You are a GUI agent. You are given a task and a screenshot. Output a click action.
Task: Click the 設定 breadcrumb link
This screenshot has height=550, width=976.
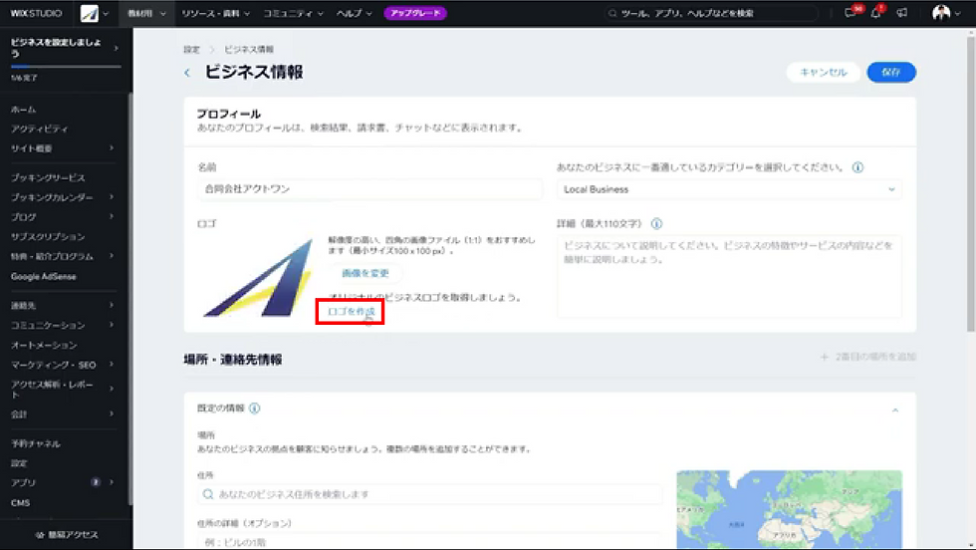[191, 50]
